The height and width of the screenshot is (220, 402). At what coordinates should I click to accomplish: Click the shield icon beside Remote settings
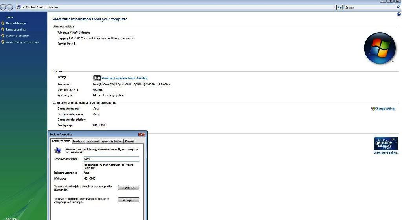3,29
